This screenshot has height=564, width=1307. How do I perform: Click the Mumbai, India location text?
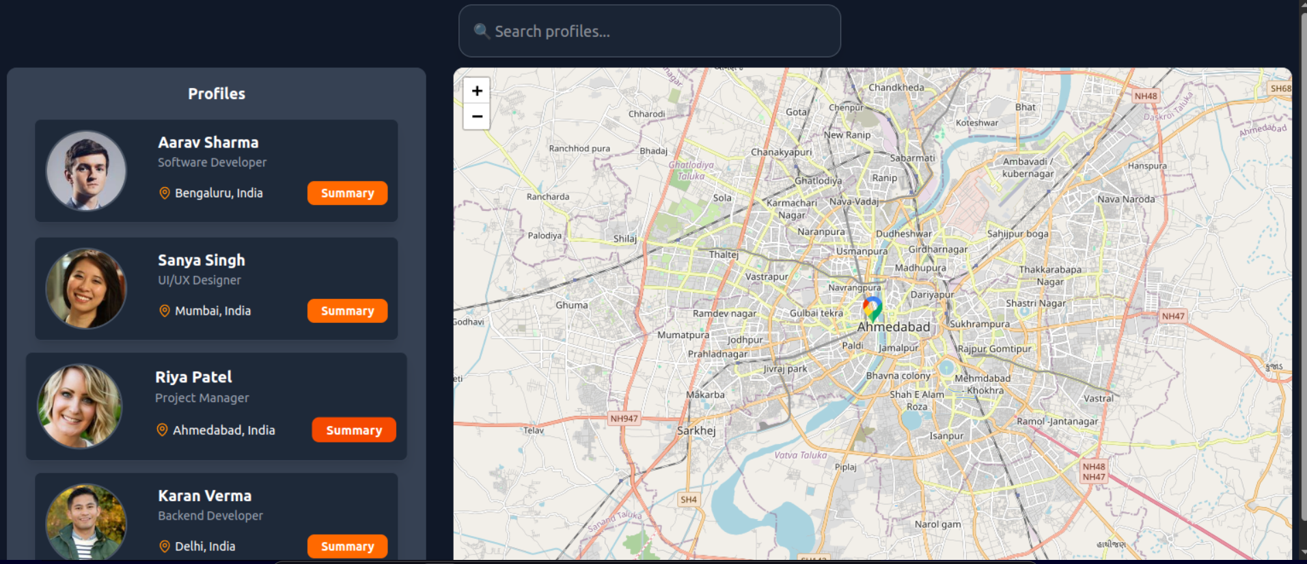(x=212, y=311)
